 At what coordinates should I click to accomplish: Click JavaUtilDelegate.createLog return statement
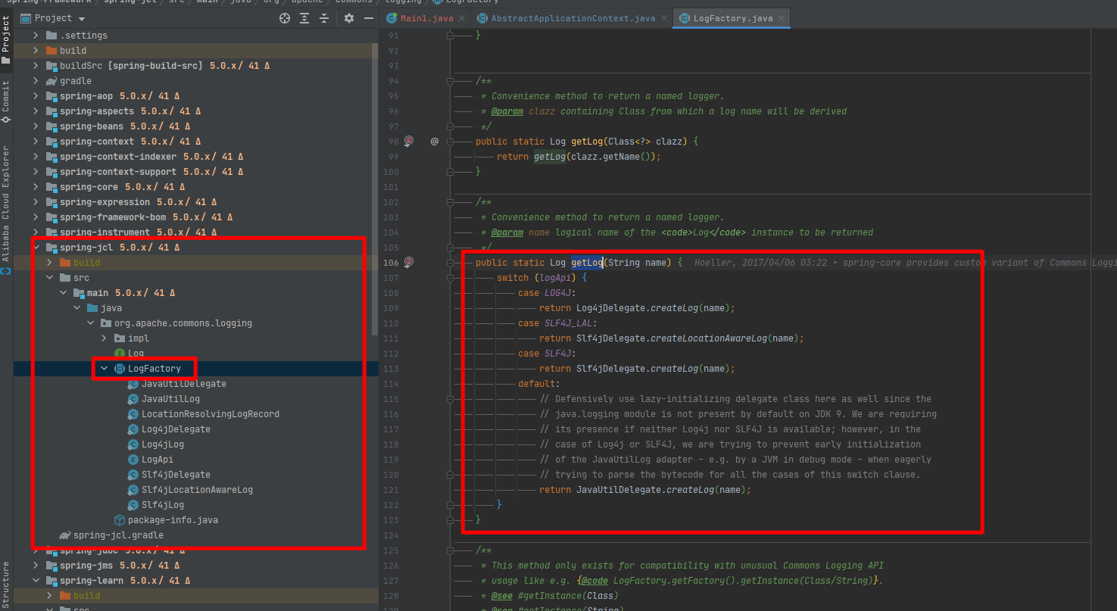click(645, 490)
